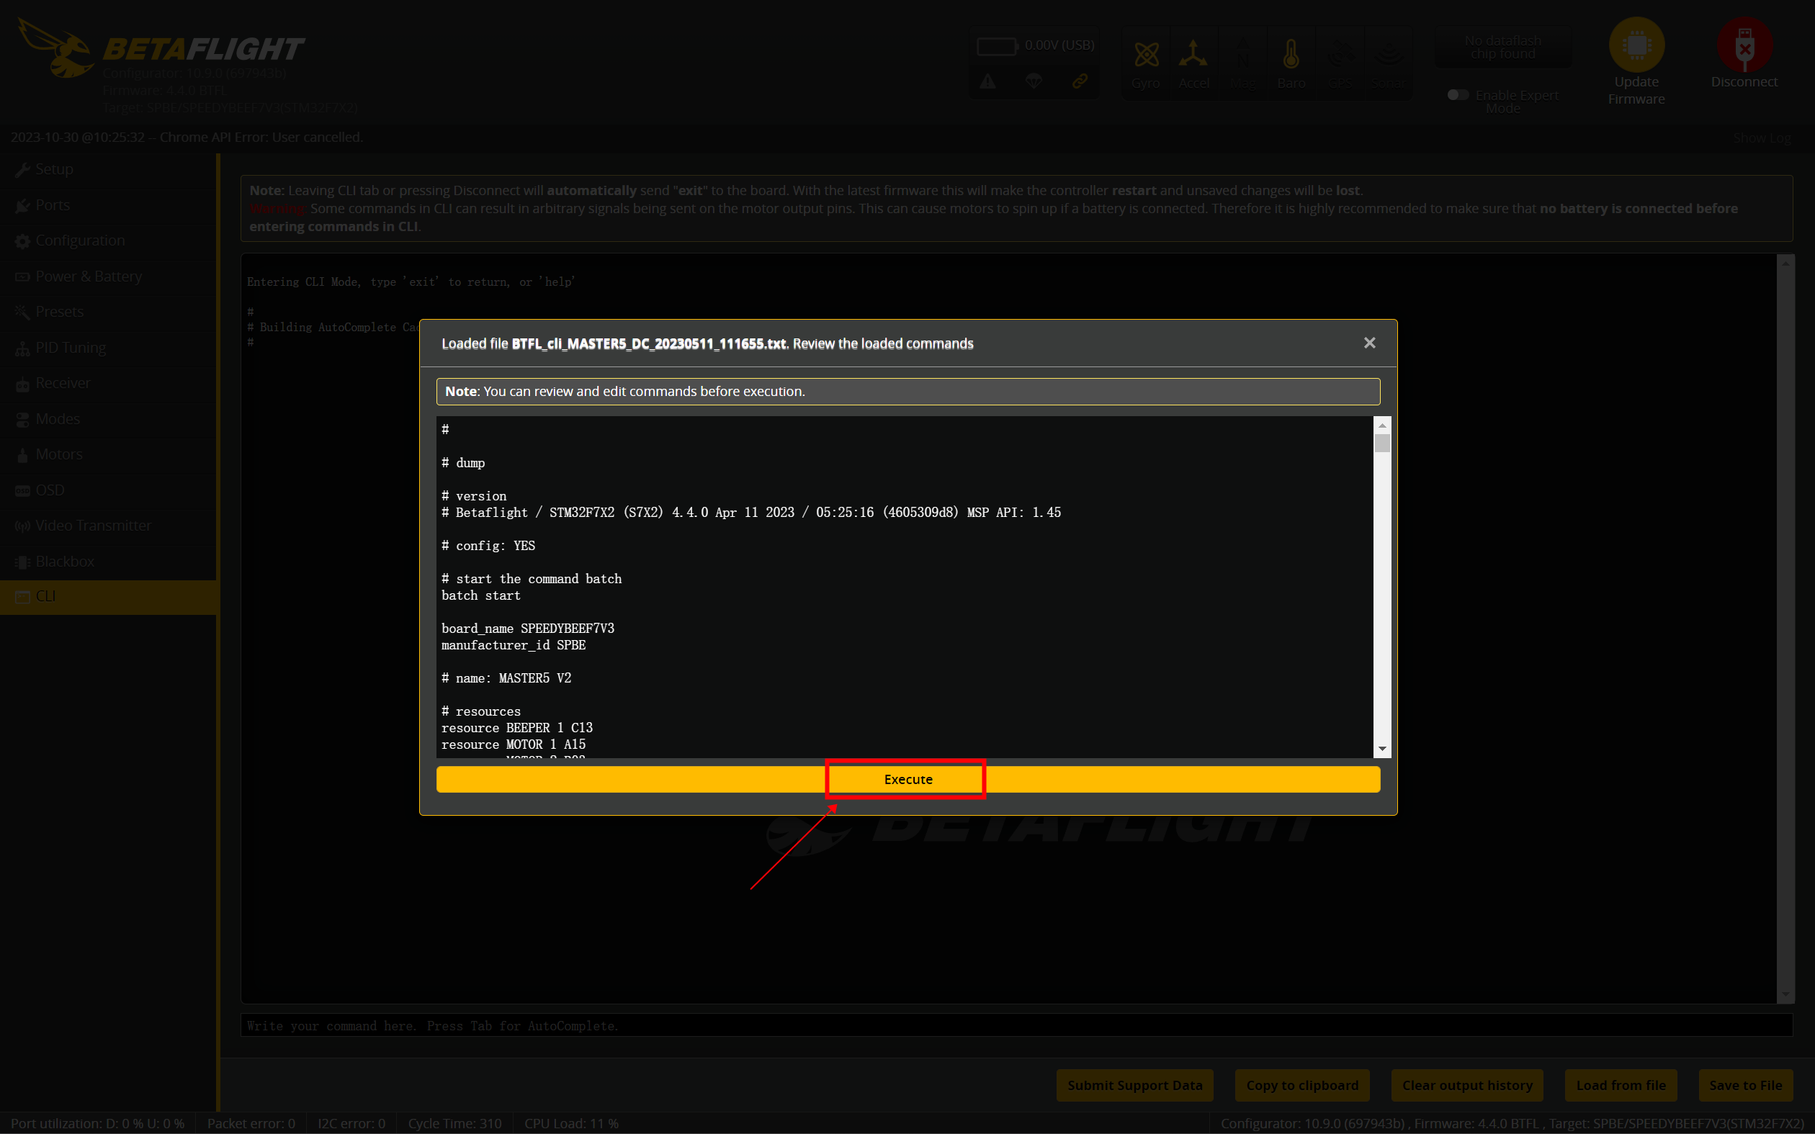Click the Motors icon in sidebar
The width and height of the screenshot is (1815, 1134).
22,455
